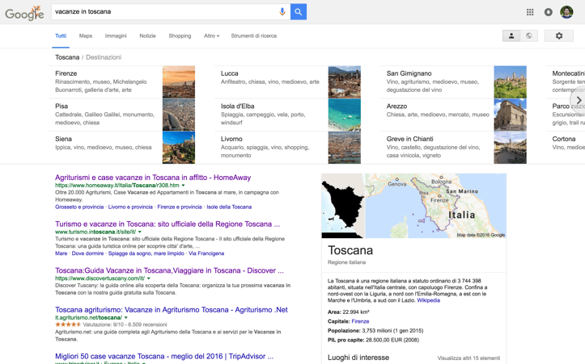The image size is (585, 364).
Task: Open the Livorno destination photo
Action: [345, 148]
